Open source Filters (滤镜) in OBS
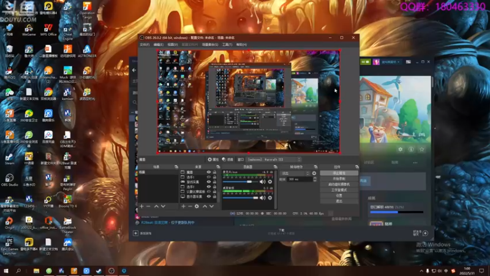The image size is (490, 276). coord(227,159)
